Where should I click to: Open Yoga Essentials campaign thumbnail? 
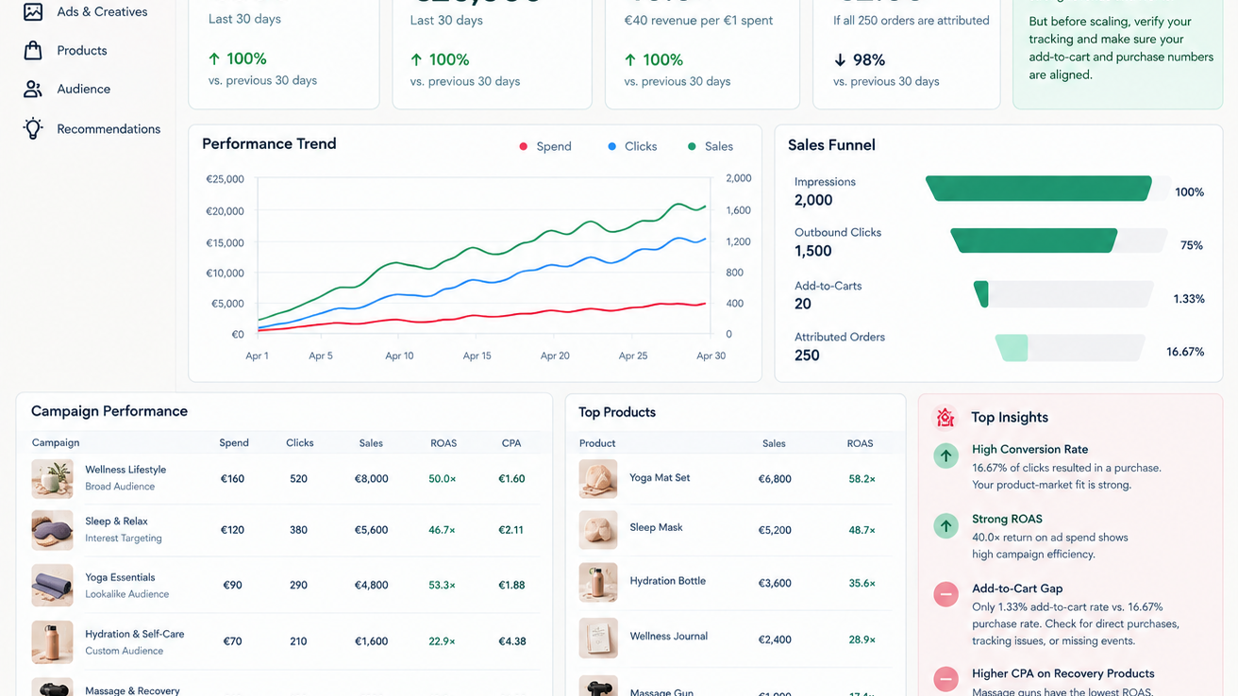(52, 586)
